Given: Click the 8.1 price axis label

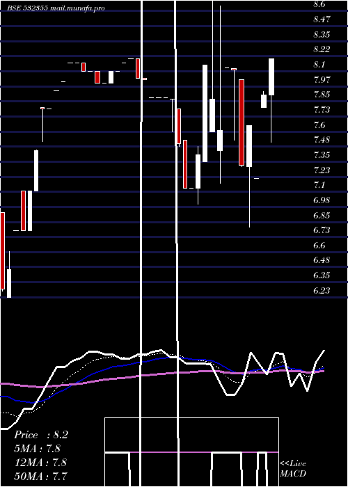Looking at the screenshot, I should tap(319, 65).
